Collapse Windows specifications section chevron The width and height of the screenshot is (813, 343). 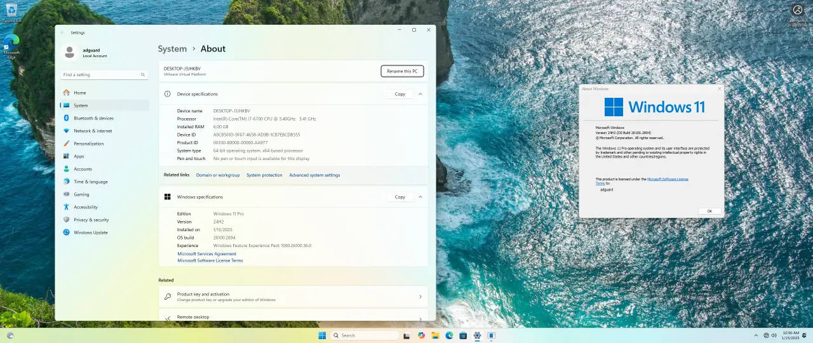click(420, 197)
